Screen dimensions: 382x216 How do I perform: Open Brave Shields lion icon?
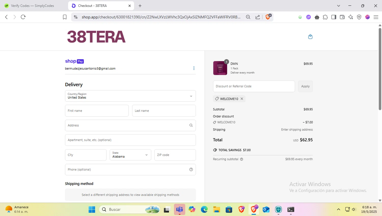coord(268,17)
